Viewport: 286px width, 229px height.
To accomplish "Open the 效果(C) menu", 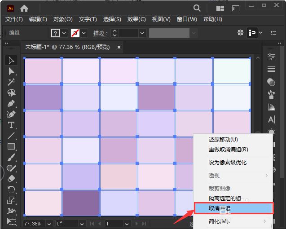I will click(x=136, y=19).
